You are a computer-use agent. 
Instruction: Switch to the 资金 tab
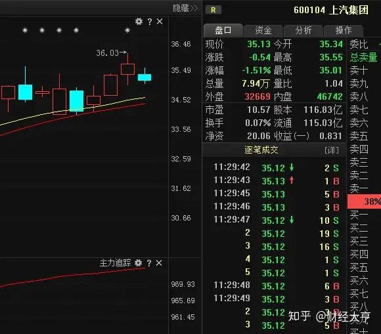click(263, 30)
